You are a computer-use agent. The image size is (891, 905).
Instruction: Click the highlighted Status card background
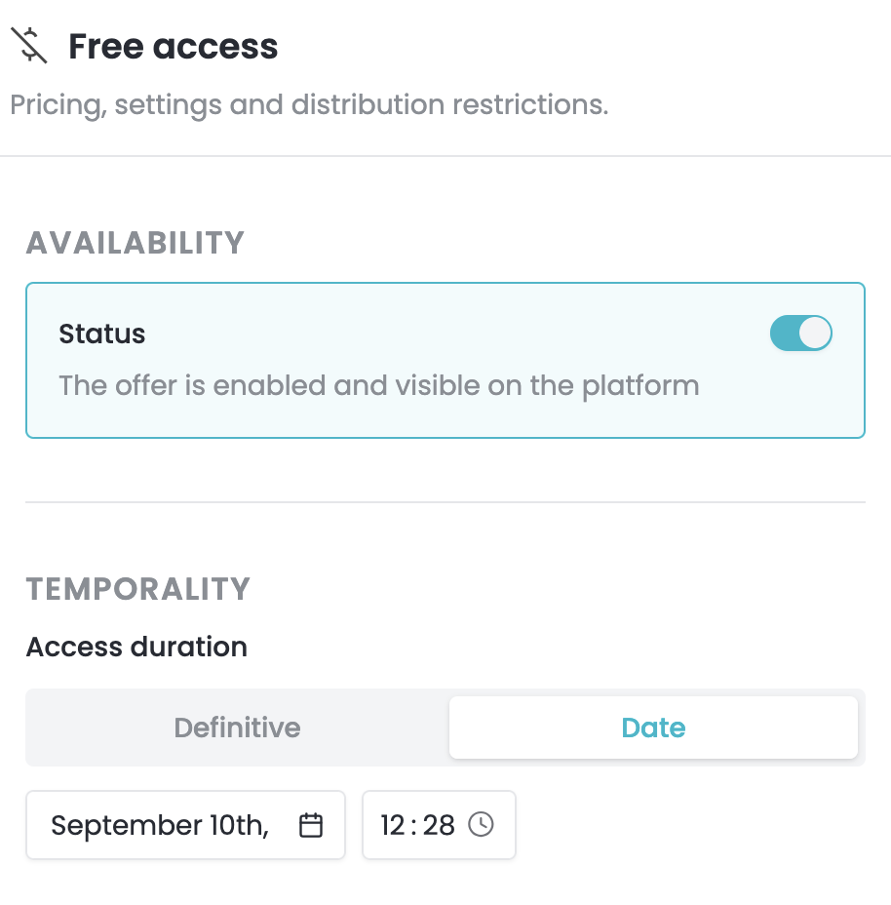[445, 360]
